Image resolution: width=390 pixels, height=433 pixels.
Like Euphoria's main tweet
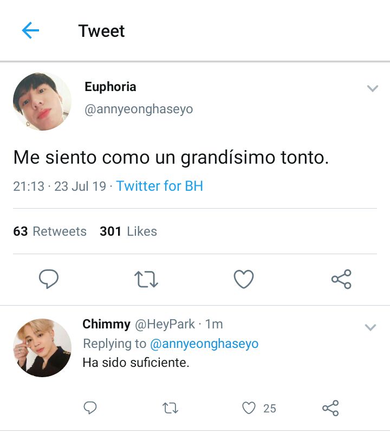coord(244,279)
